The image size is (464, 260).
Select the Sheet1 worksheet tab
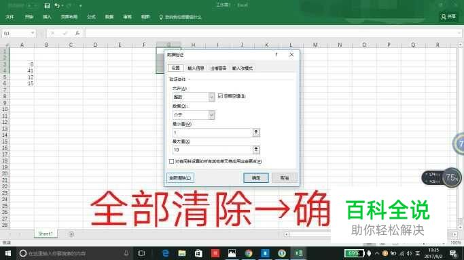46,234
